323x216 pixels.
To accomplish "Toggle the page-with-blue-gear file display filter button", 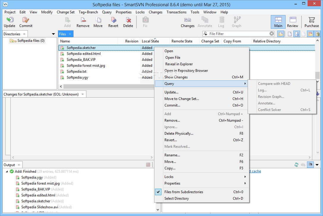I will 297,34.
